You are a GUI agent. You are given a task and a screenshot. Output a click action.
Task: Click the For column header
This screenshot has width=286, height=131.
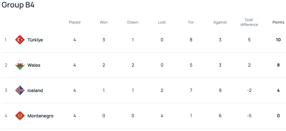tap(191, 22)
